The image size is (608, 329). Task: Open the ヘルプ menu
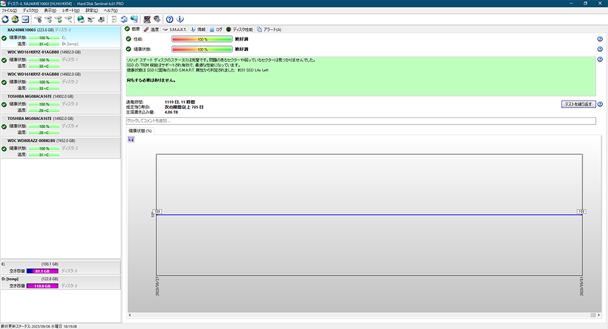[111, 10]
